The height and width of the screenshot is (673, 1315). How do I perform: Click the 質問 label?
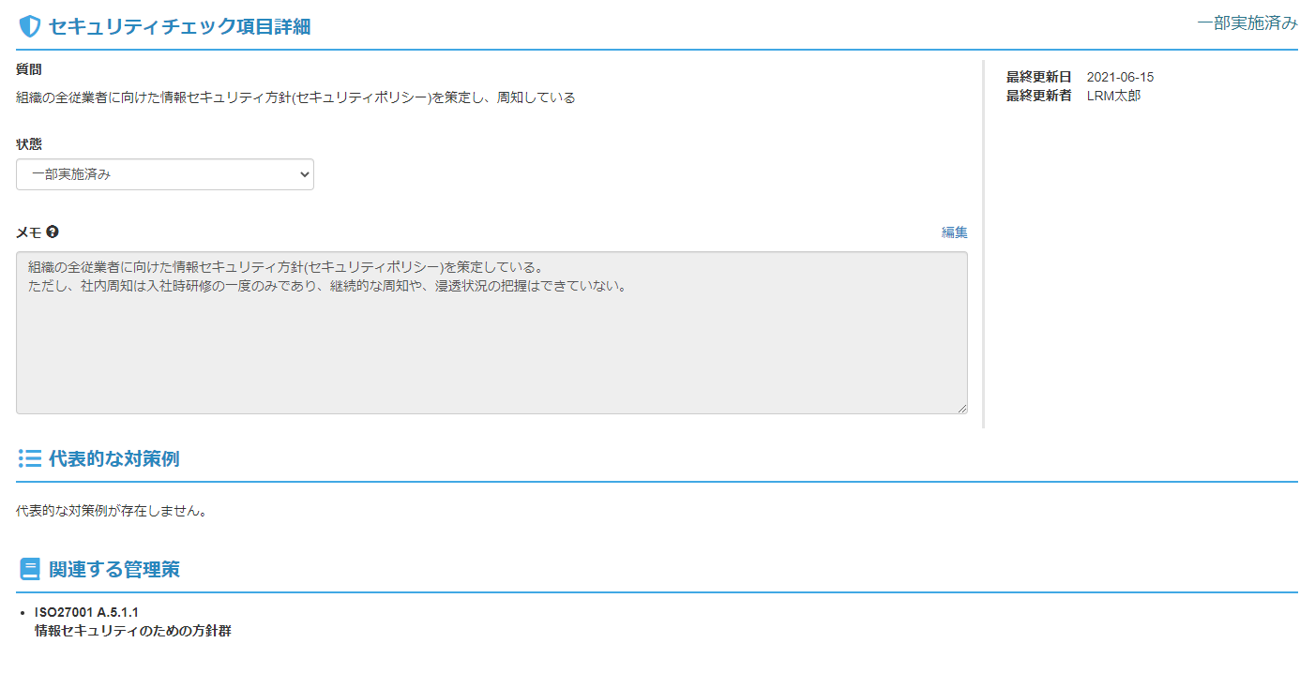29,69
